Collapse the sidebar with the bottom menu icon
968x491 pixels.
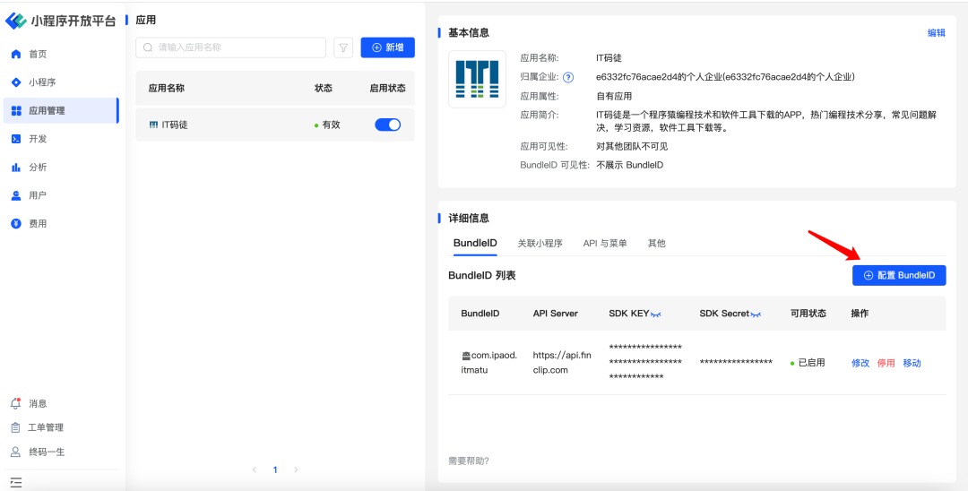pyautogui.click(x=15, y=482)
